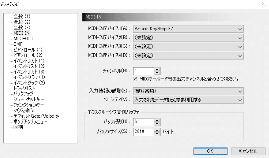
Task: Open the マウス操作 settings page
Action: (x=24, y=110)
